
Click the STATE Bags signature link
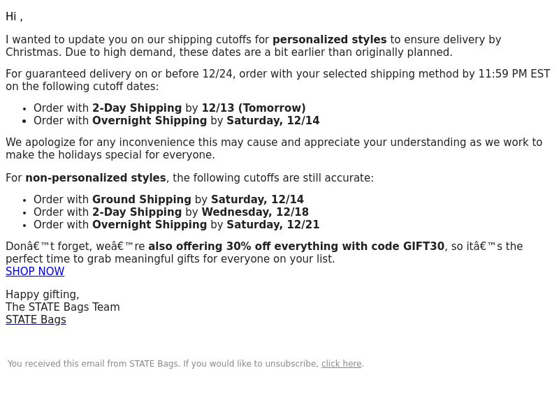pyautogui.click(x=36, y=320)
